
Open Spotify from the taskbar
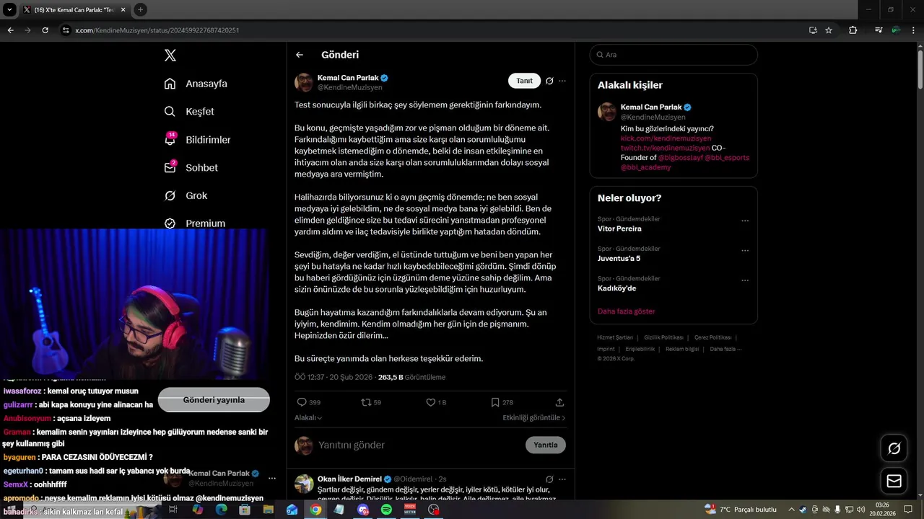pos(386,510)
